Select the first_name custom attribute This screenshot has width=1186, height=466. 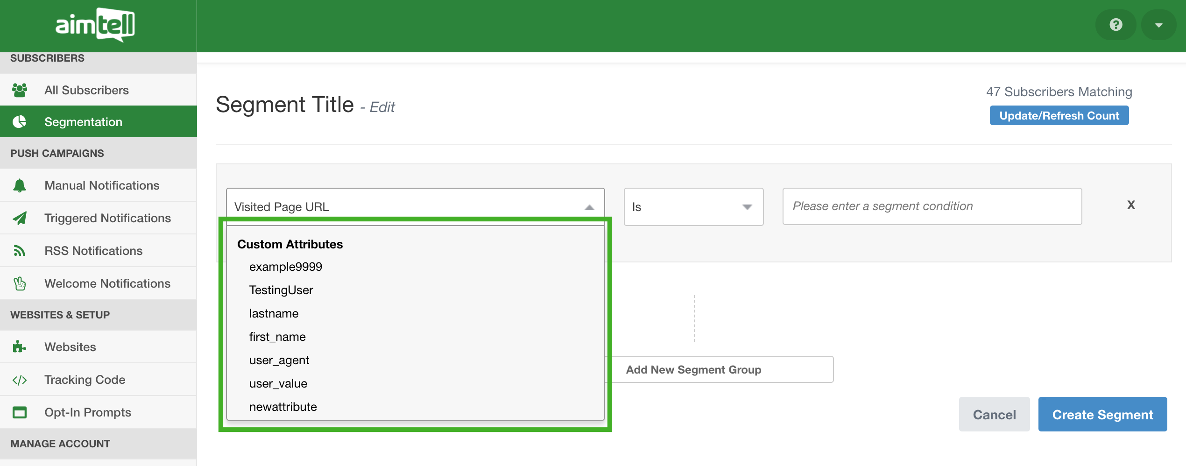pos(277,337)
